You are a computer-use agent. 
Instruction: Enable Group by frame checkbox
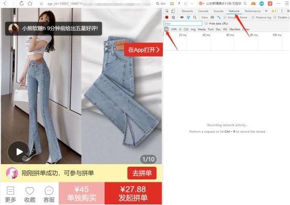click(x=225, y=17)
